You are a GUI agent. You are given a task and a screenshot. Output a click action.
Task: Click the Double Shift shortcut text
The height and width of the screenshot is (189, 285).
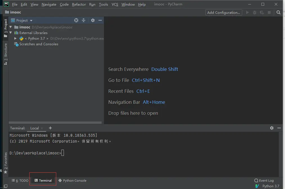tap(165, 69)
